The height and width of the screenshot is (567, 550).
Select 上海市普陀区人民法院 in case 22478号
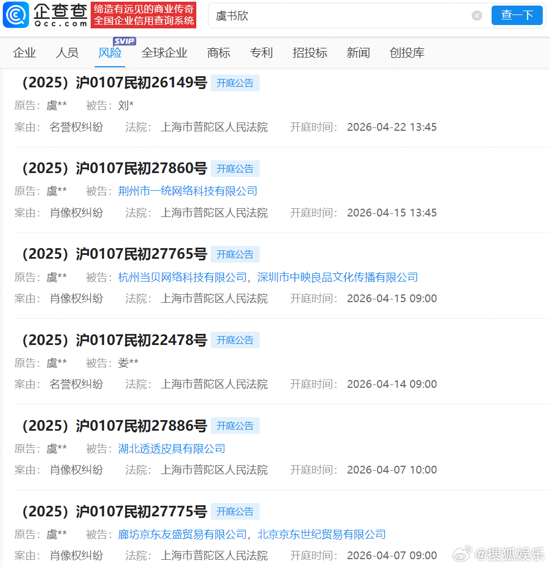click(x=214, y=384)
